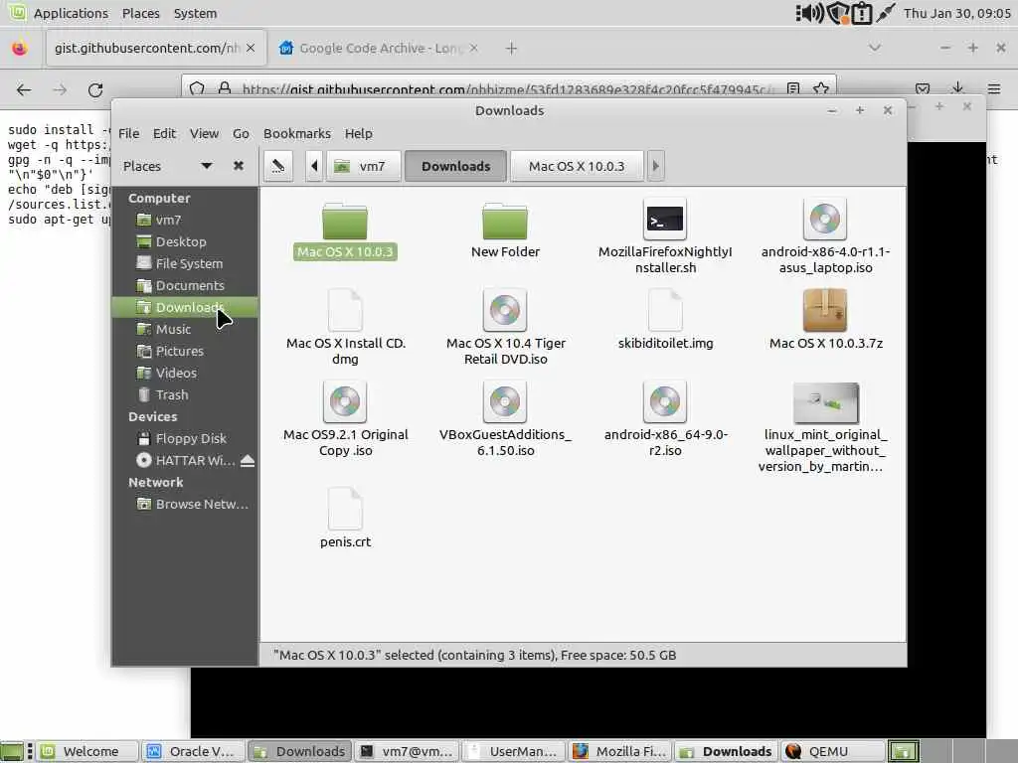Screen dimensions: 1018x763
Task: Switch to QEMU taskbar window
Action: (x=832, y=751)
